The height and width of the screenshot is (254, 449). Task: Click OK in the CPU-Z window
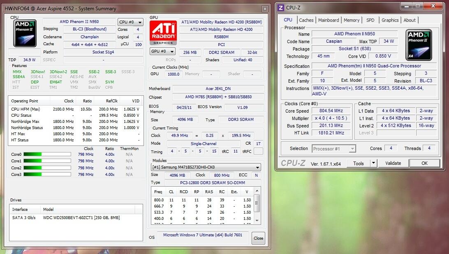[x=424, y=163]
